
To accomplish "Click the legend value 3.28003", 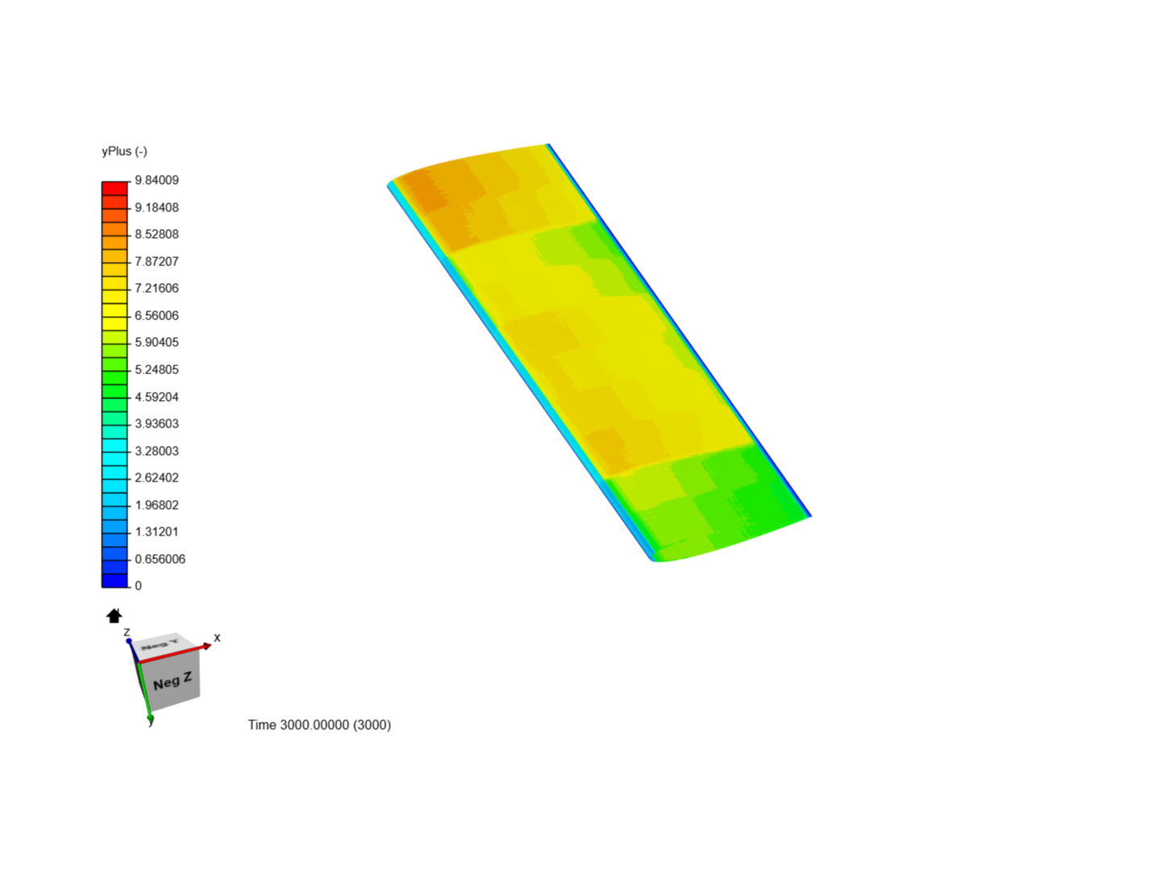I will pyautogui.click(x=156, y=451).
